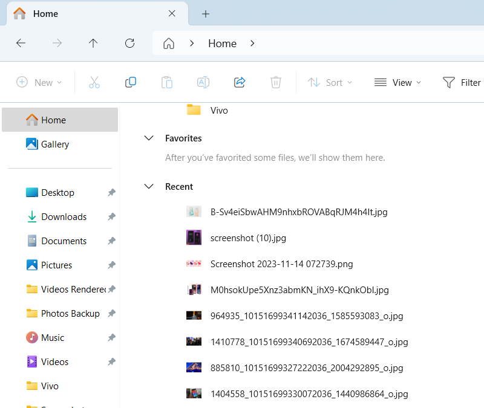Click the Copy icon in toolbar

coord(131,82)
